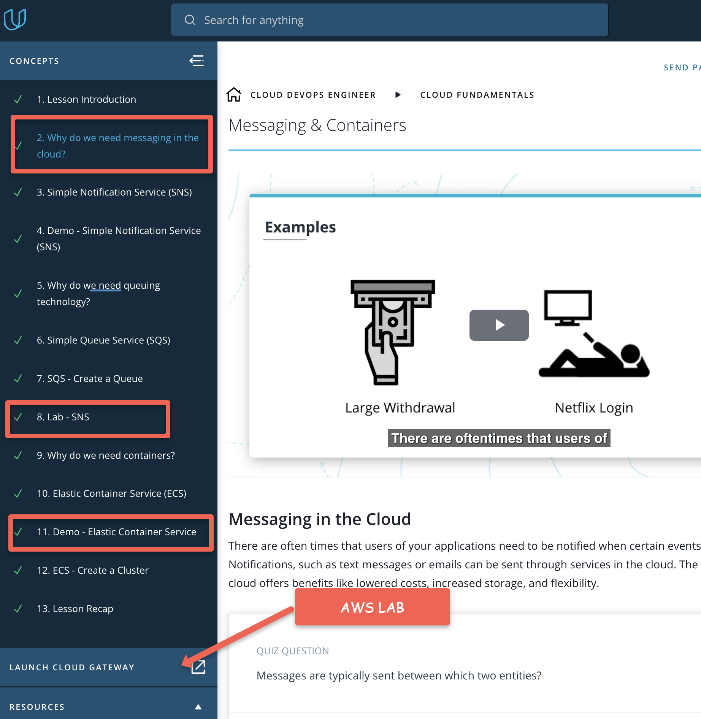Click the checkmark beside Simple Queue Service (SQS)
This screenshot has width=701, height=719.
point(17,341)
